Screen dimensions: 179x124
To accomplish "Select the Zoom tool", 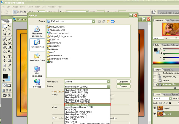I will click(9, 70).
